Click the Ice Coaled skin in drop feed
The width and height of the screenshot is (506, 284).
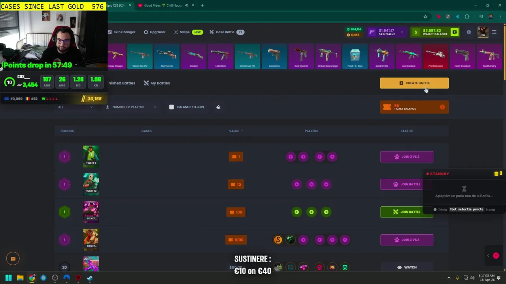point(409,57)
